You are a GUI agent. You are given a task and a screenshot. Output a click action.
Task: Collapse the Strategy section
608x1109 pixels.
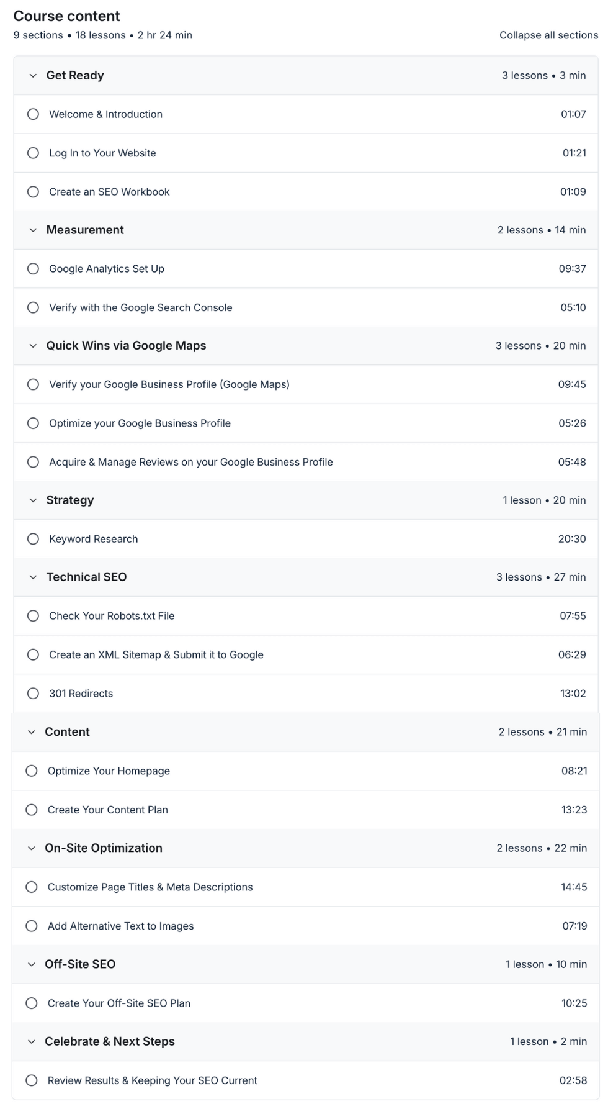point(33,500)
